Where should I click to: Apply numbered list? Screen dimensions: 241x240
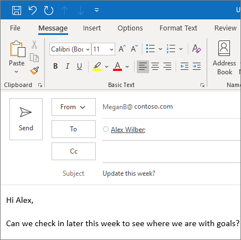point(171,49)
